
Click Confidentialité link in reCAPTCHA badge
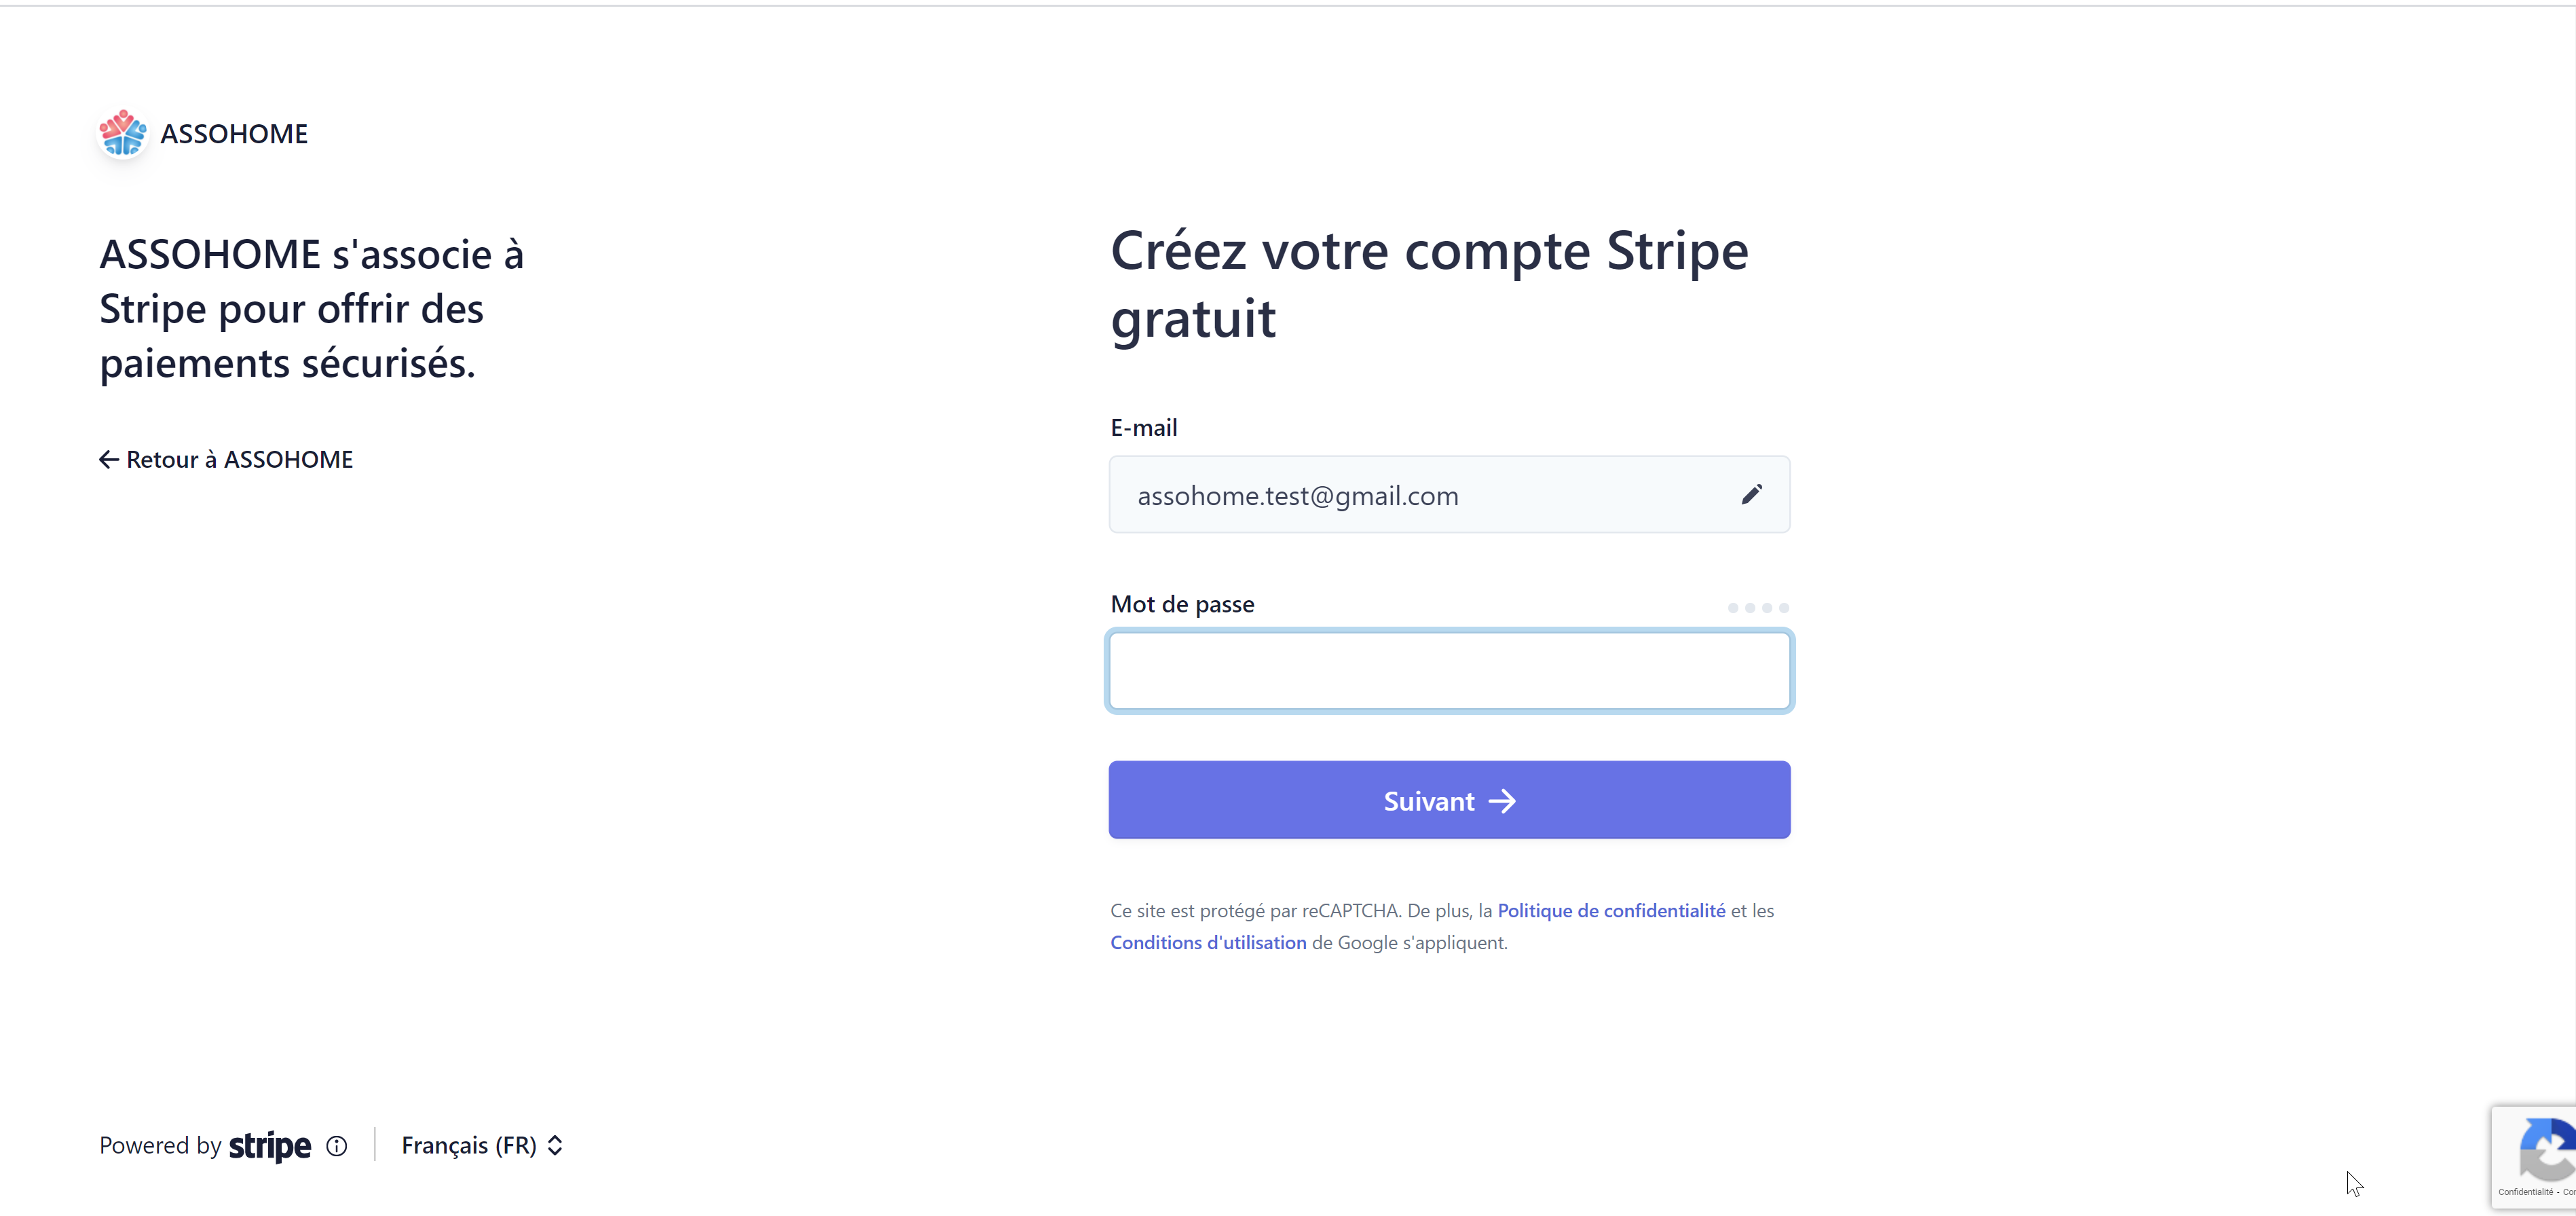click(x=2525, y=1192)
